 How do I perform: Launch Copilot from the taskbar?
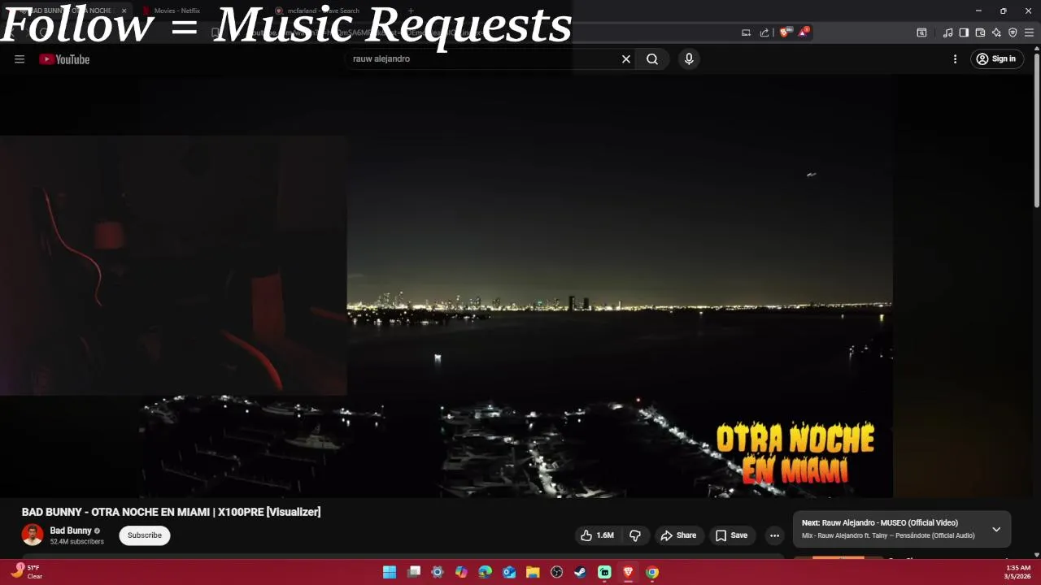coord(461,572)
